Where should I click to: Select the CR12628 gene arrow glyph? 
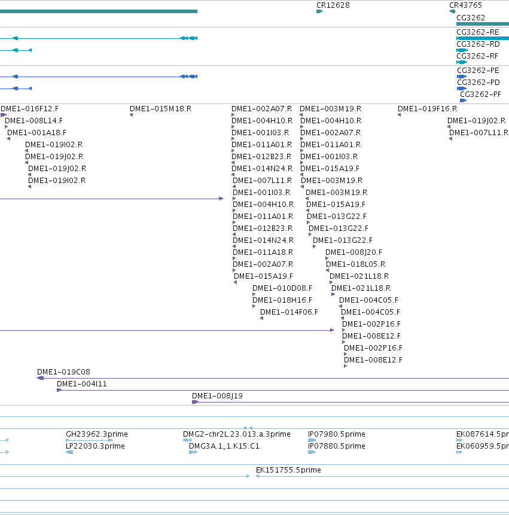(x=319, y=11)
